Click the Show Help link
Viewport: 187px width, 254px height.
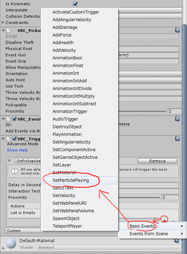(x=17, y=150)
